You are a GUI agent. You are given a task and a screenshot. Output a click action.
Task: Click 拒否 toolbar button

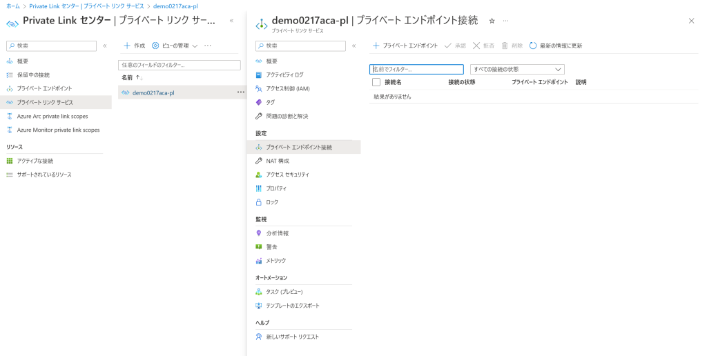pos(483,46)
